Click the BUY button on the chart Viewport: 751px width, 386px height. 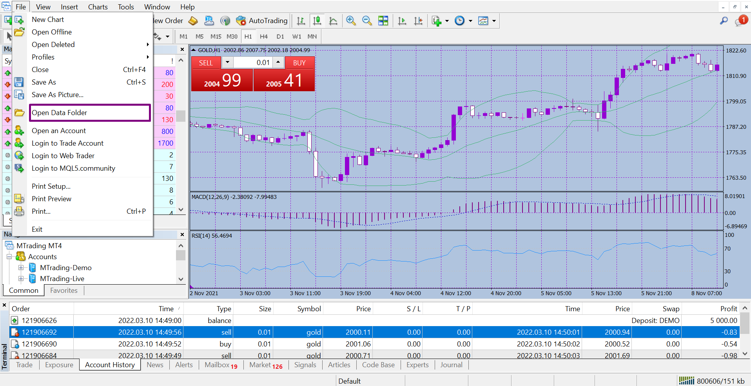299,63
